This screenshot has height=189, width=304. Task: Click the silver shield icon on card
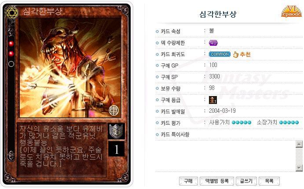point(116,131)
